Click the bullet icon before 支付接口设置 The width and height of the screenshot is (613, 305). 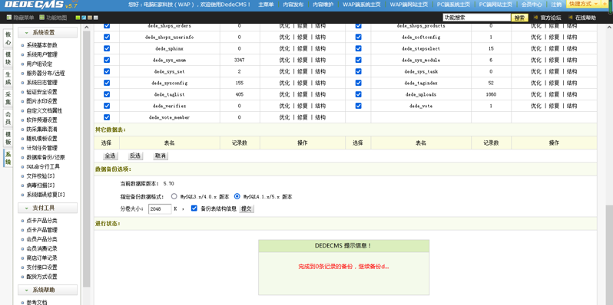(23, 267)
